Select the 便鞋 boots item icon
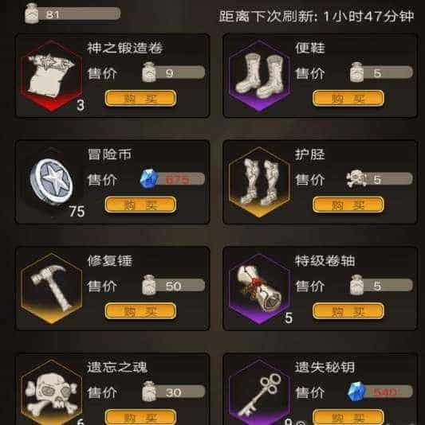The width and height of the screenshot is (425, 425). coord(259,76)
